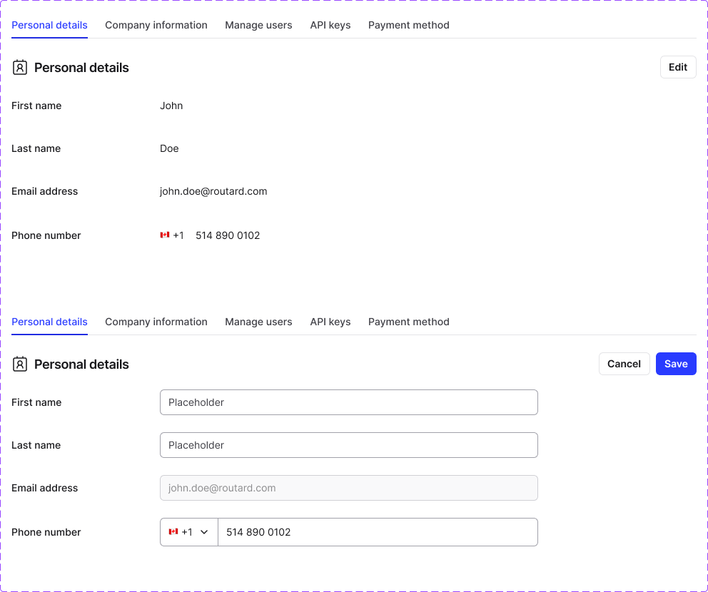Image resolution: width=708 pixels, height=592 pixels.
Task: Switch to Manage users tab in the panel with Save button
Action: [x=258, y=322]
